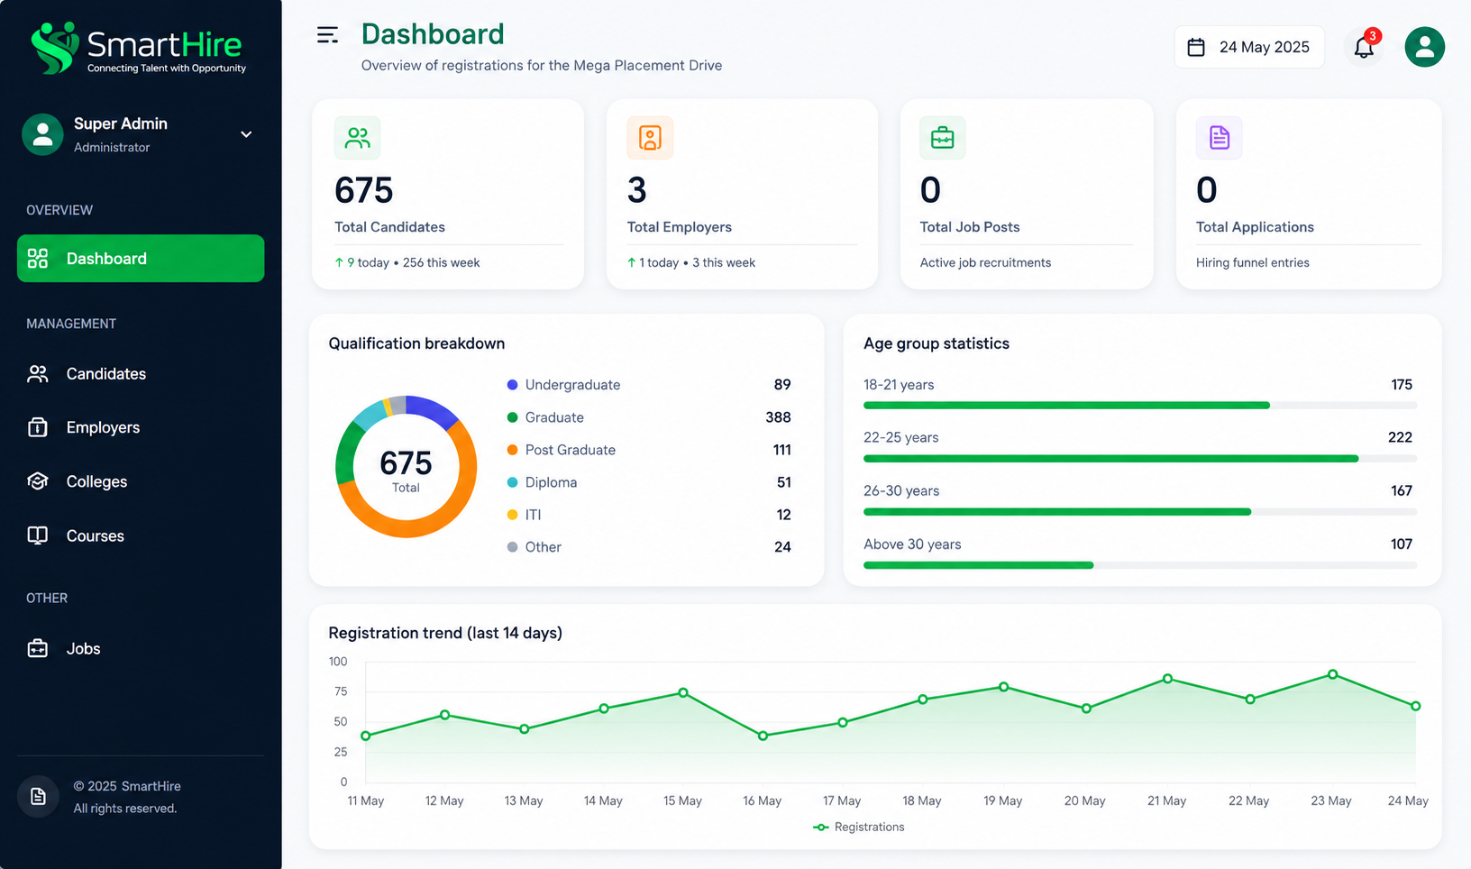Click the Diploma legend entry
Image resolution: width=1471 pixels, height=869 pixels.
(542, 482)
